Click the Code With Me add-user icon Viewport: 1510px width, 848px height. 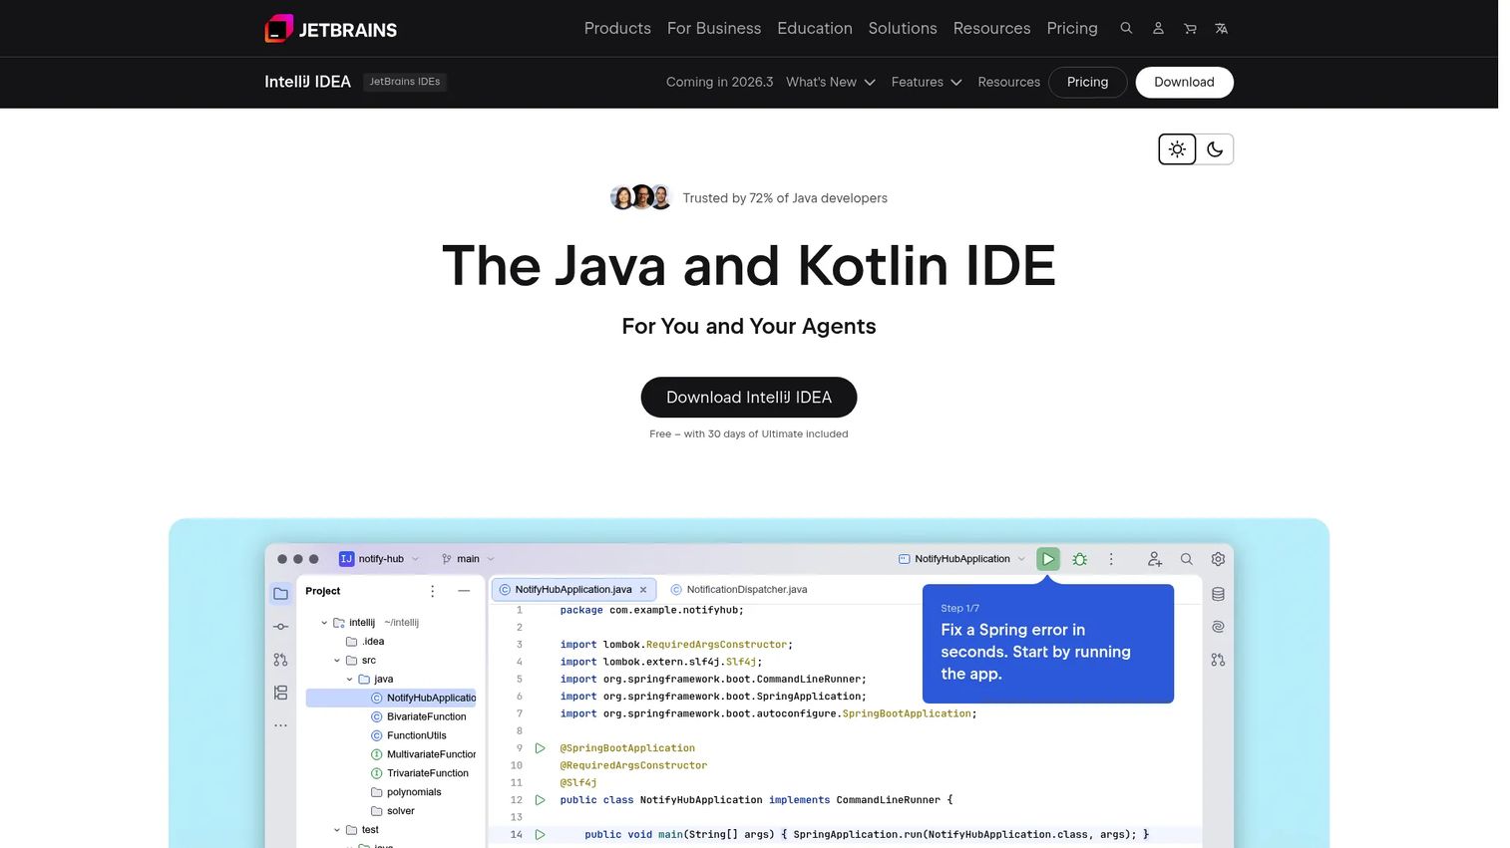(1155, 559)
